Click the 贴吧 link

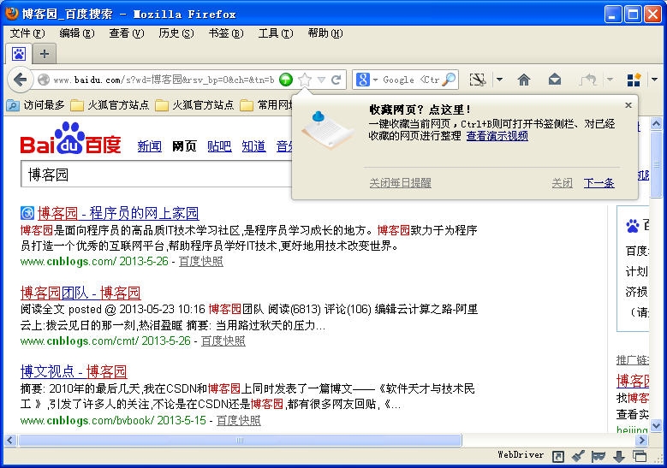tap(219, 146)
